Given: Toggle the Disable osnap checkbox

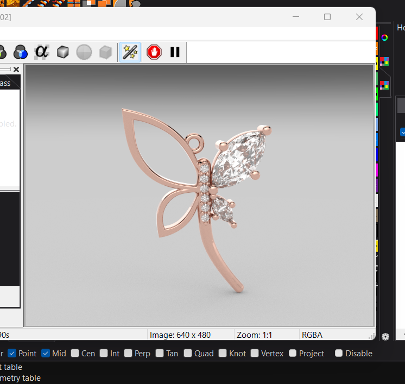Looking at the screenshot, I should (x=339, y=353).
